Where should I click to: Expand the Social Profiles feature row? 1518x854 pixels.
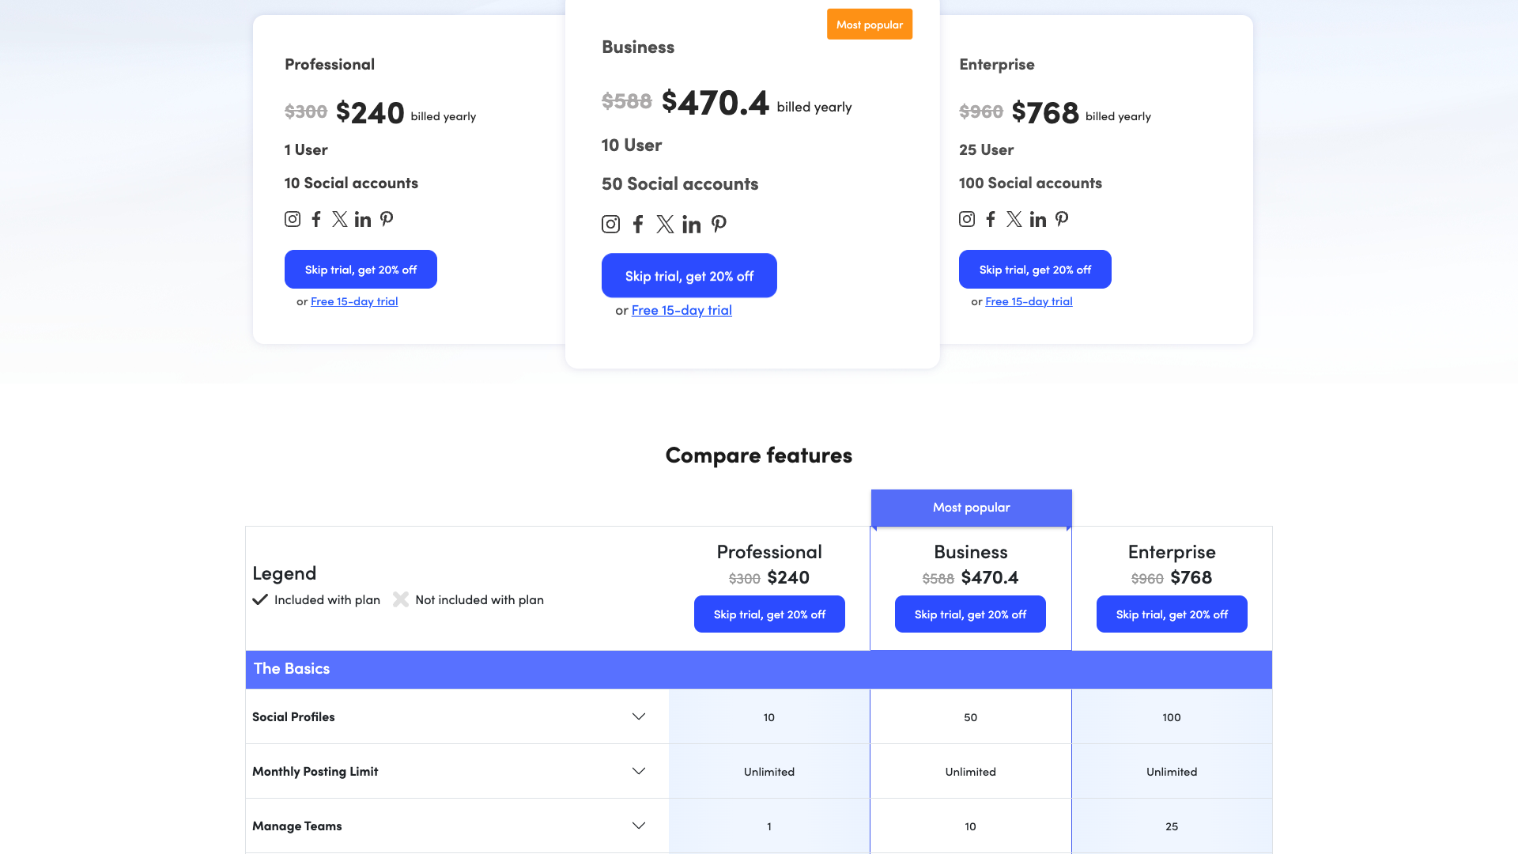point(638,716)
